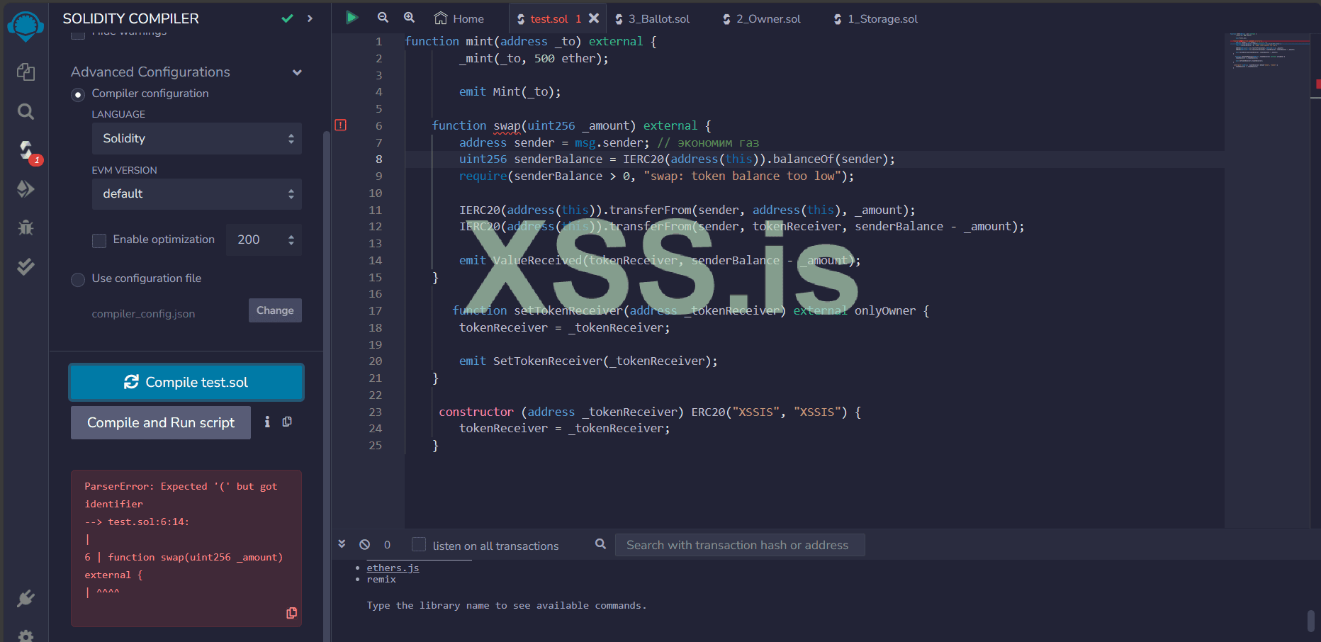Open the Language dropdown showing Solidity
The height and width of the screenshot is (642, 1321).
coord(197,138)
